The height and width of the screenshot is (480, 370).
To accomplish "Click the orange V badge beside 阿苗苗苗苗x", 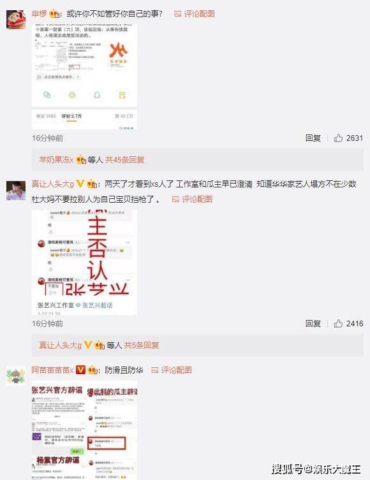I will pos(80,370).
